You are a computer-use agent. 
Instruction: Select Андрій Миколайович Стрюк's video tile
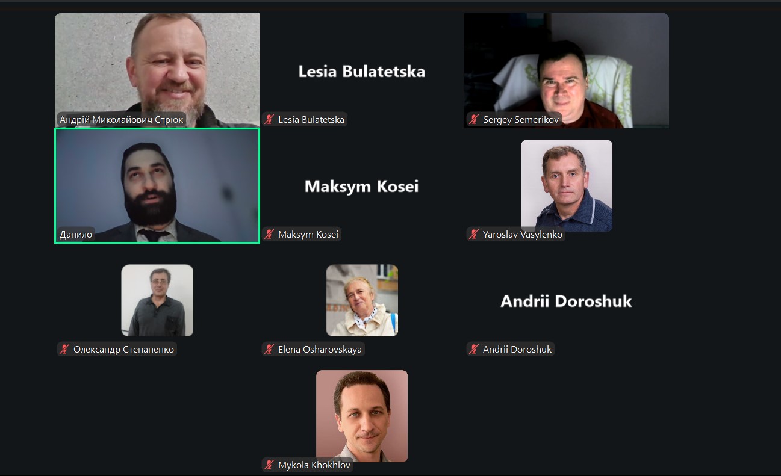point(157,70)
